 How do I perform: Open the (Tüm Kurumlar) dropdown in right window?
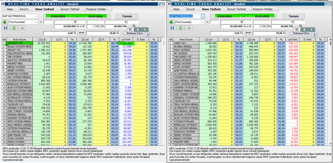click(203, 22)
